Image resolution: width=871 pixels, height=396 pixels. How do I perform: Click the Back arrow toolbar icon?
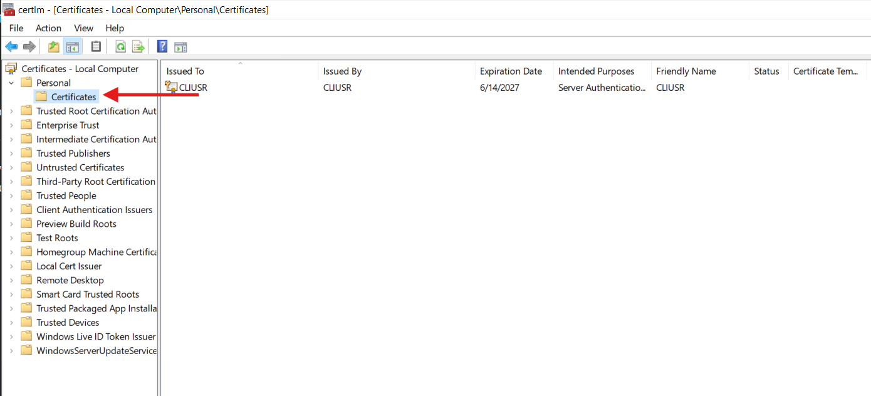(11, 46)
